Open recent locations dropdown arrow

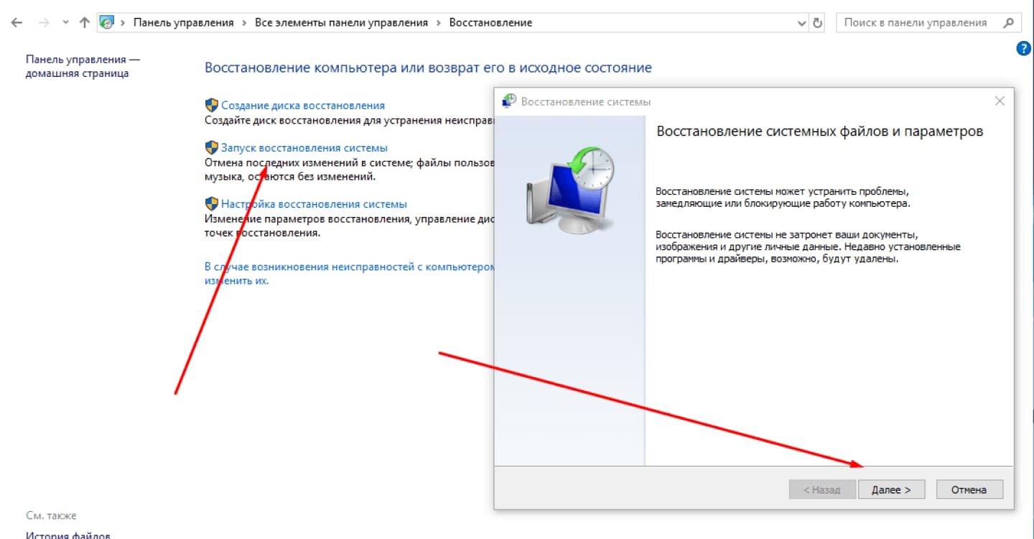tap(65, 23)
